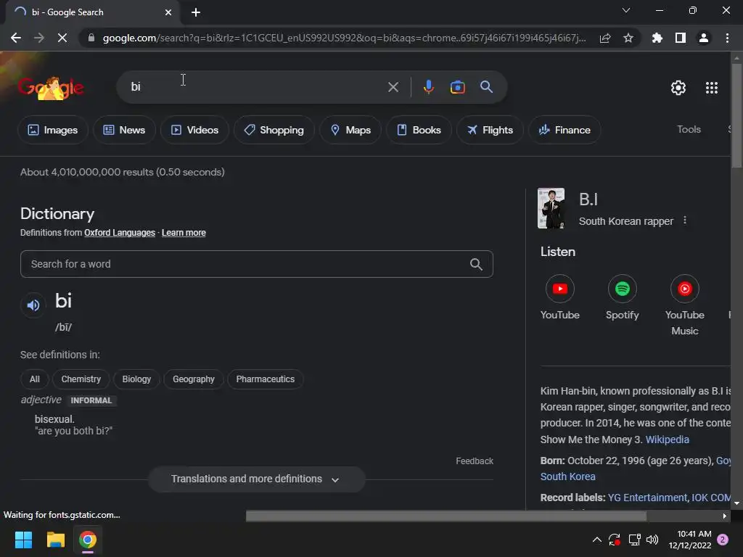Open volume control in tray
Image resolution: width=743 pixels, height=557 pixels.
tap(652, 540)
